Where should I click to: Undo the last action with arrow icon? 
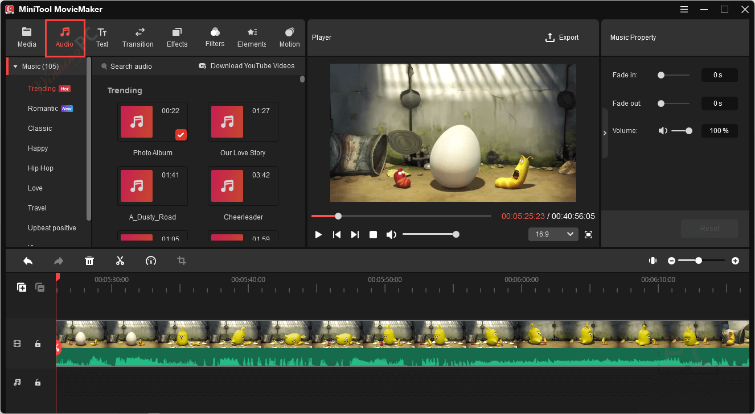click(x=28, y=260)
